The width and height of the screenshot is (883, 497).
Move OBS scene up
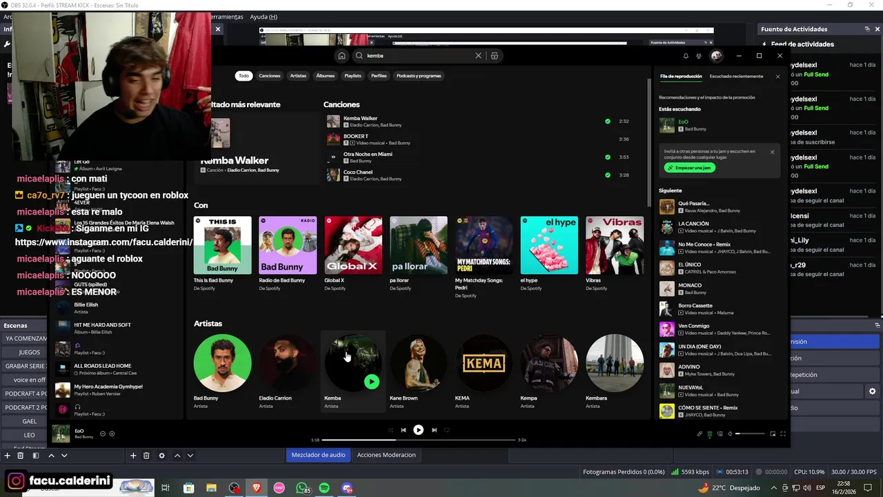click(51, 456)
